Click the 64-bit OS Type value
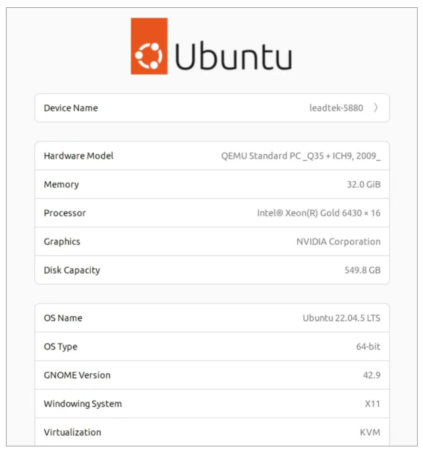The image size is (423, 453). (368, 347)
